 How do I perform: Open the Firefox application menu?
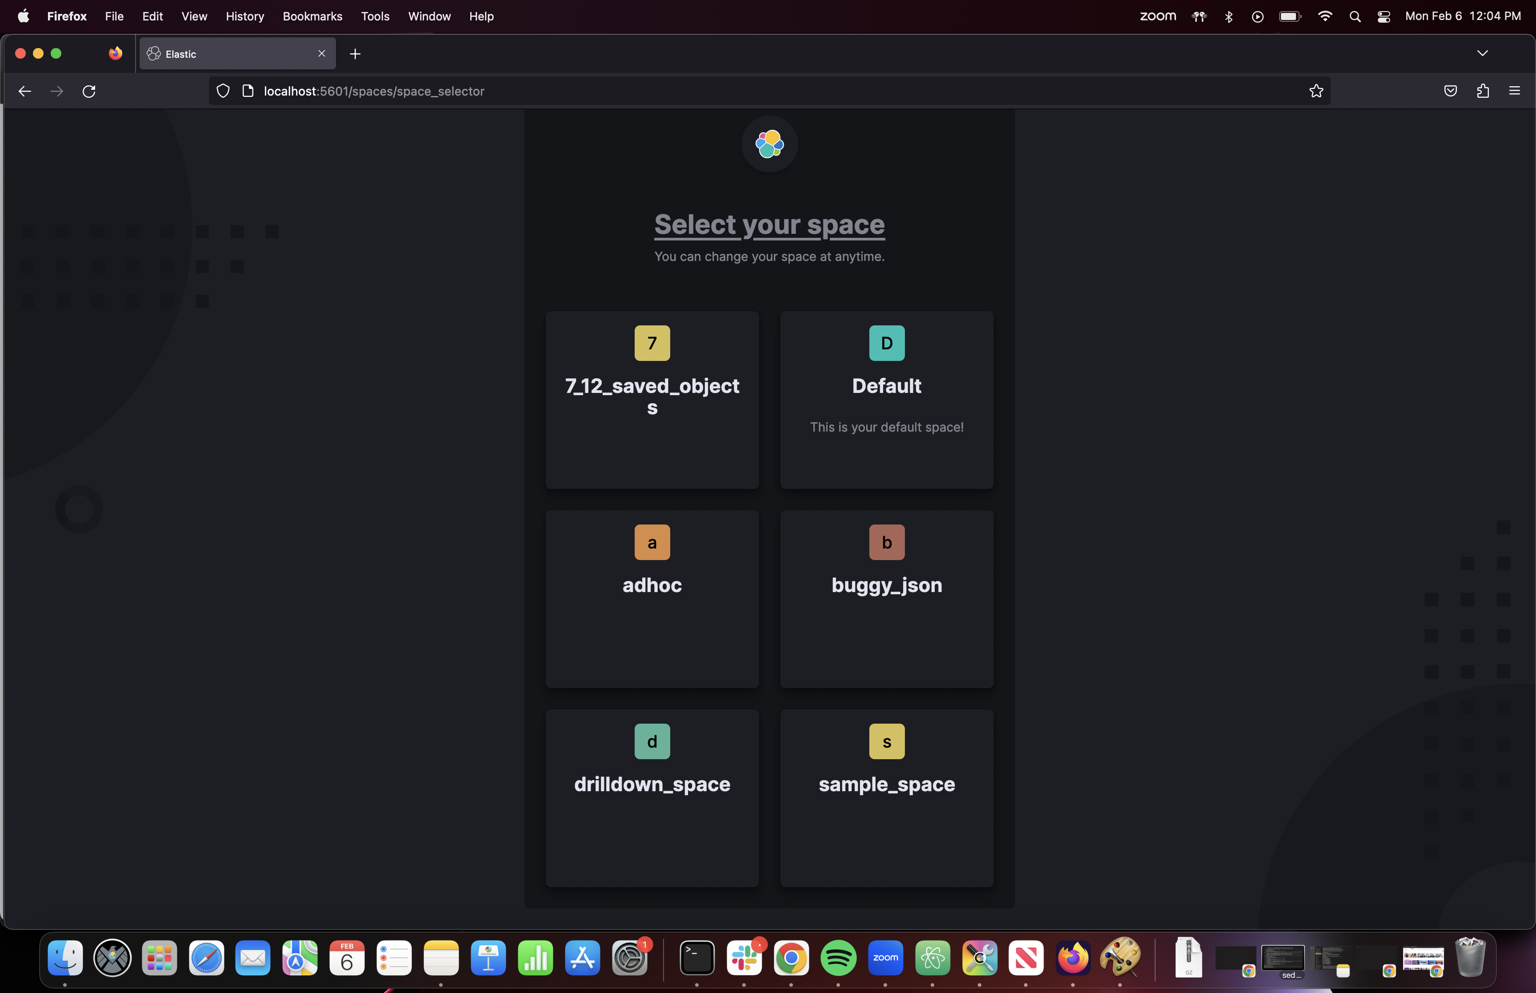[x=1515, y=91]
